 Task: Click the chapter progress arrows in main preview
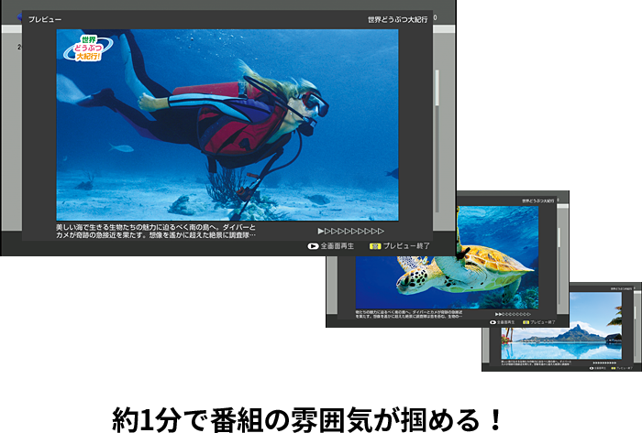(351, 232)
